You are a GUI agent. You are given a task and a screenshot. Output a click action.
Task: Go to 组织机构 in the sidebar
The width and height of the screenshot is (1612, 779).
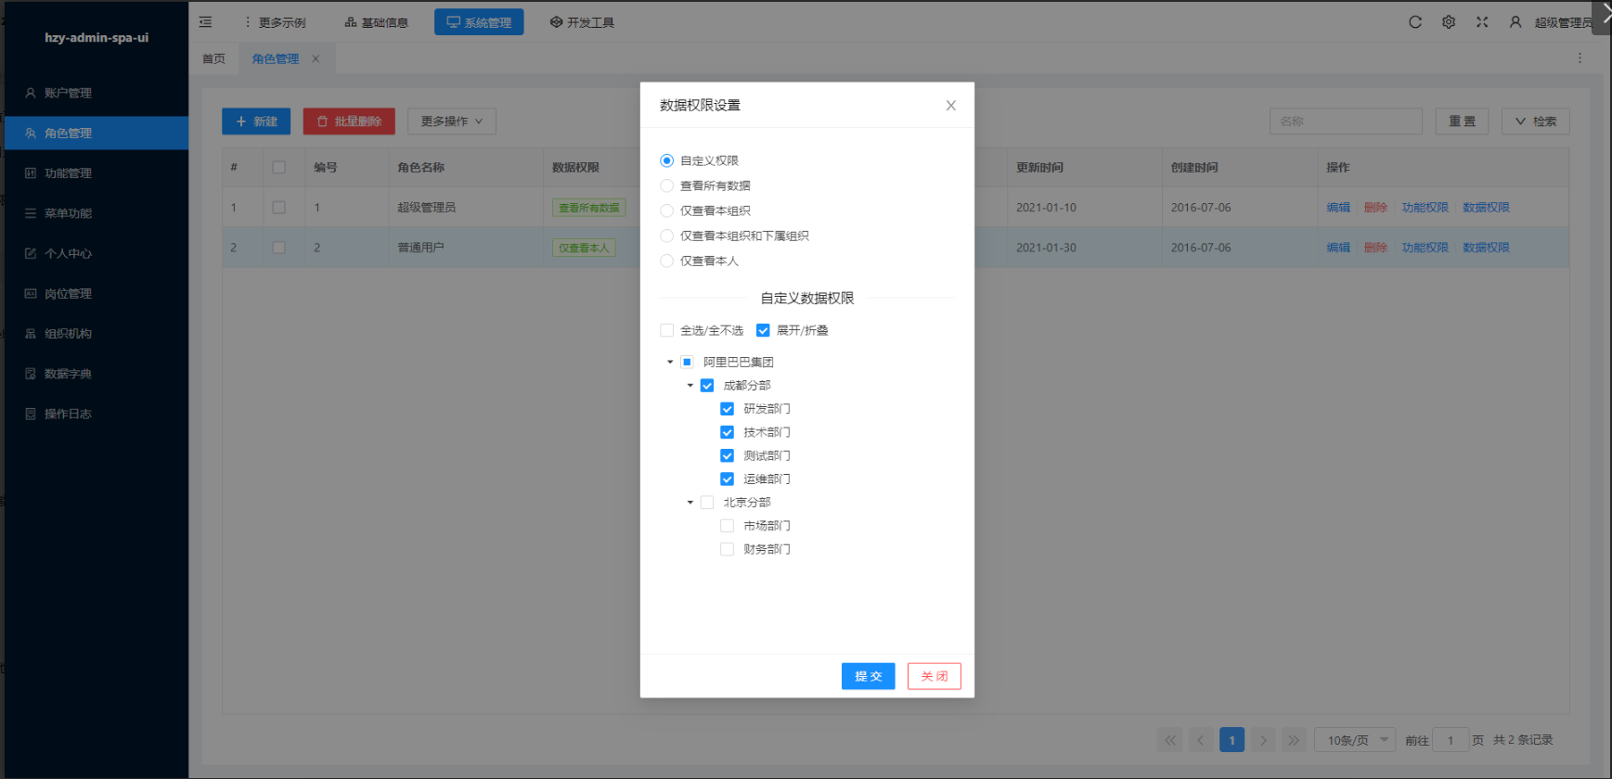68,334
